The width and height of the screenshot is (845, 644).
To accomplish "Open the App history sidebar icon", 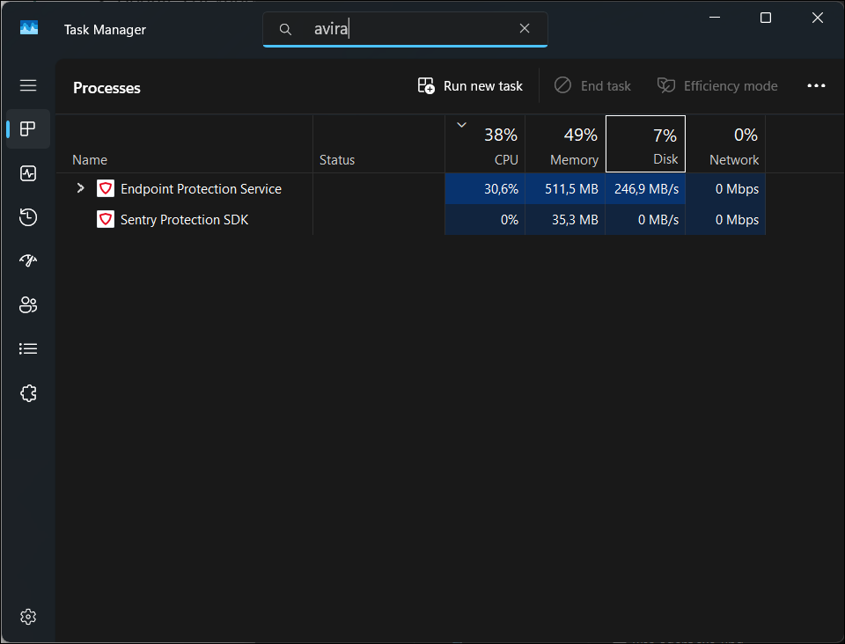I will pyautogui.click(x=28, y=217).
